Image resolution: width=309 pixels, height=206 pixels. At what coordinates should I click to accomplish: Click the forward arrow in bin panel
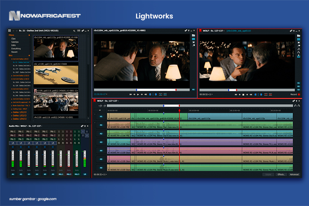[x=16, y=31]
